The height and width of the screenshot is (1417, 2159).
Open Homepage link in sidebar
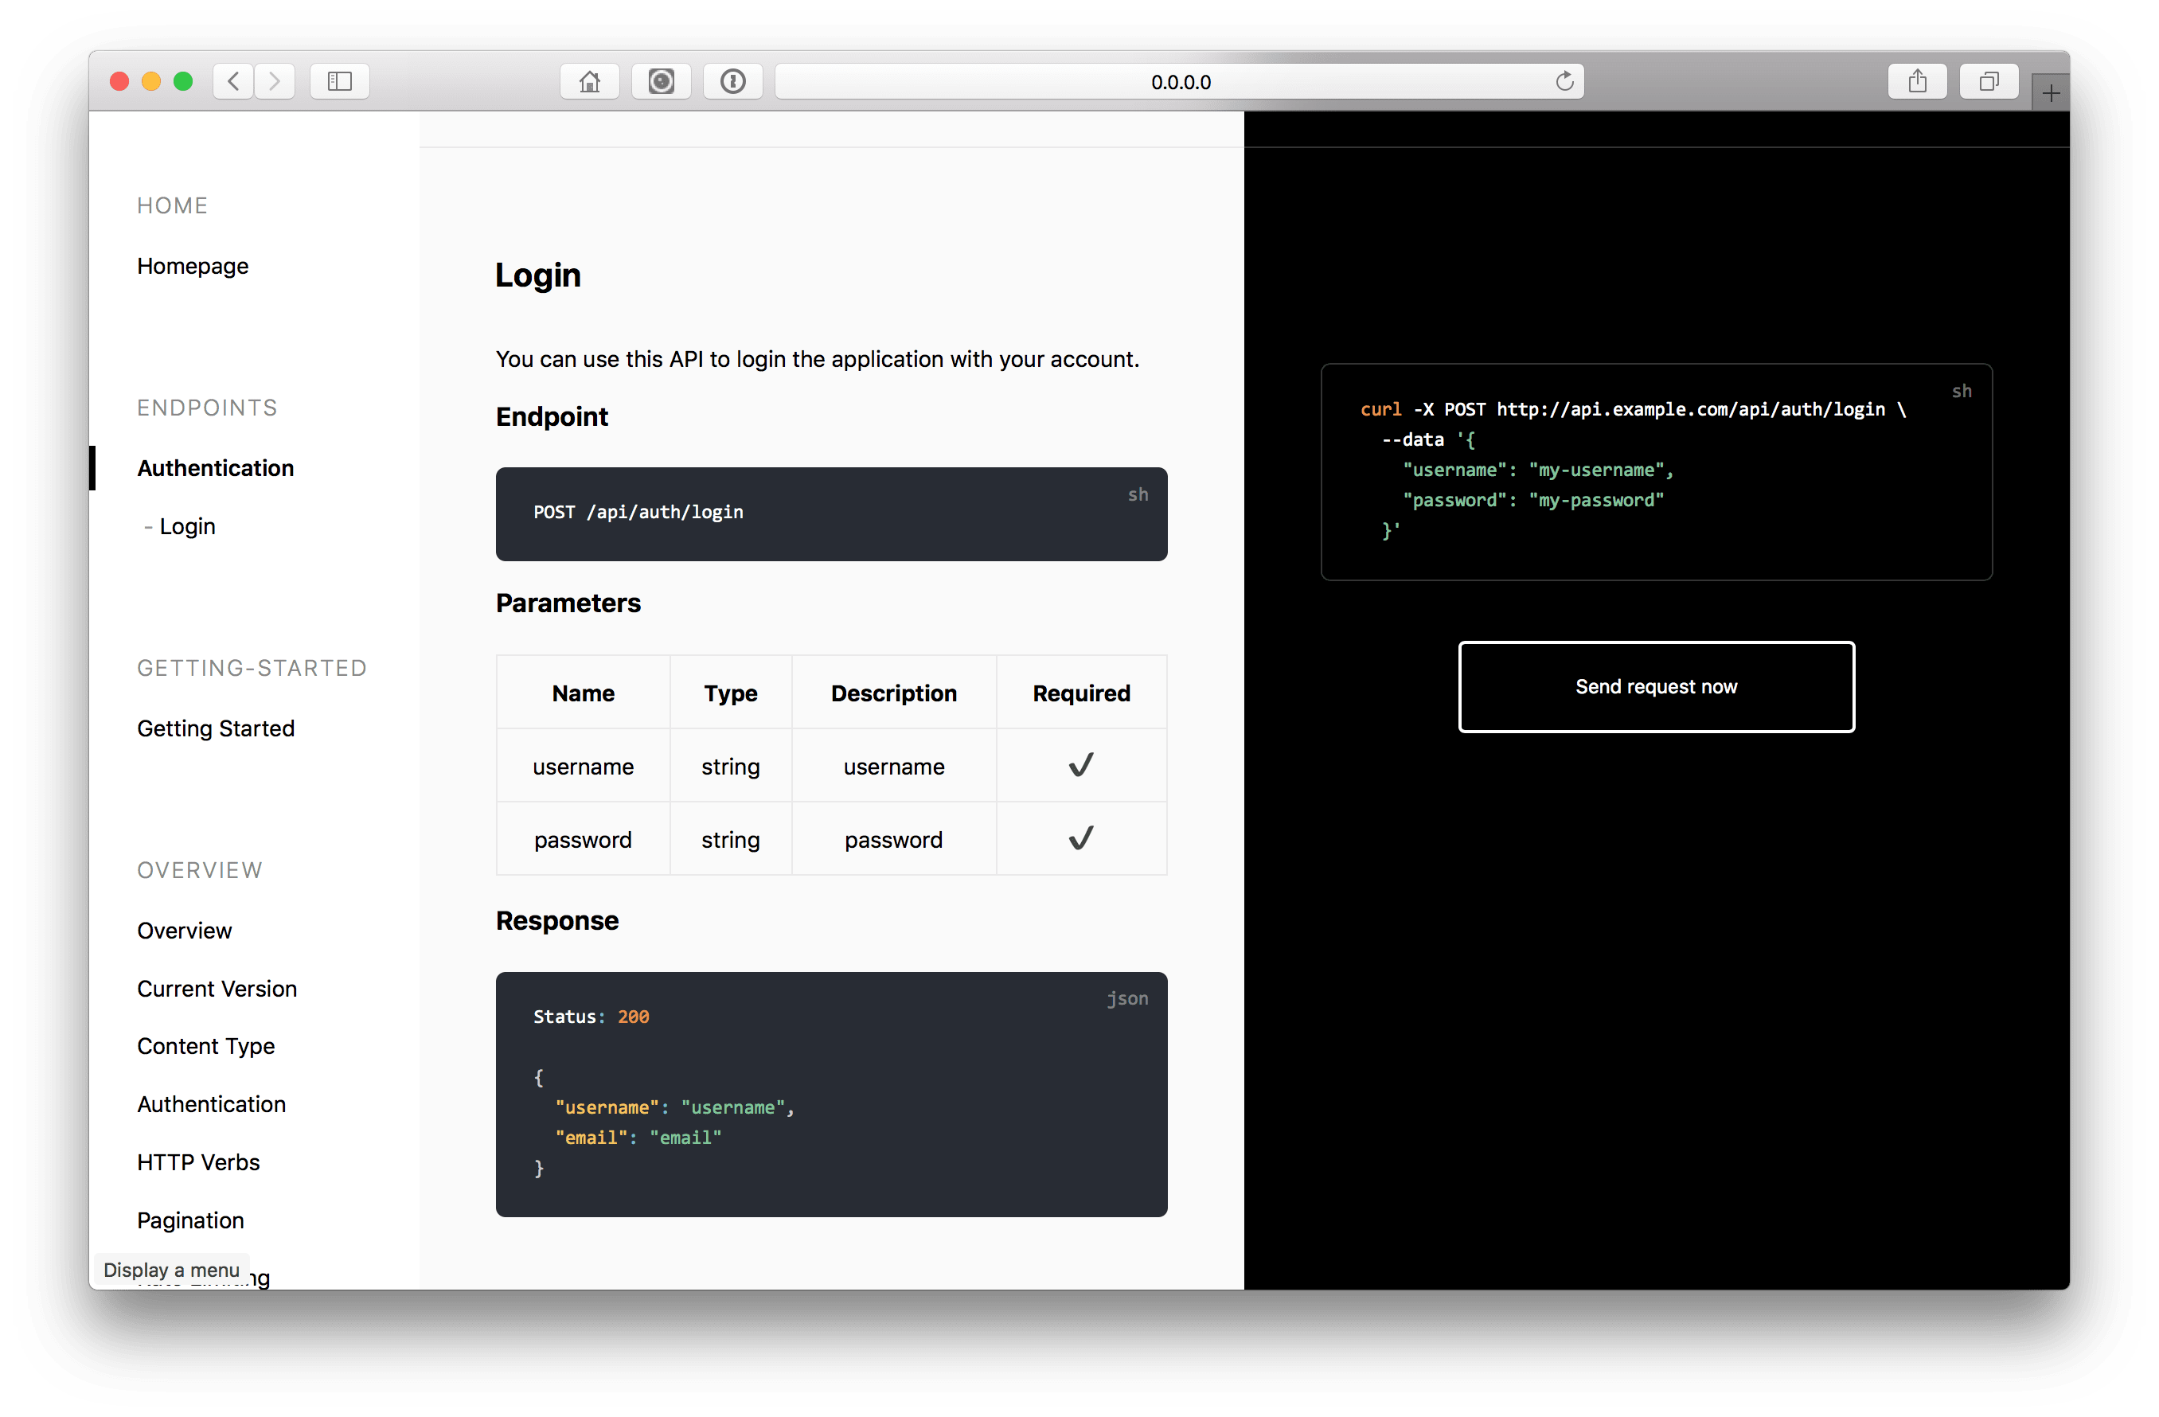pyautogui.click(x=193, y=266)
